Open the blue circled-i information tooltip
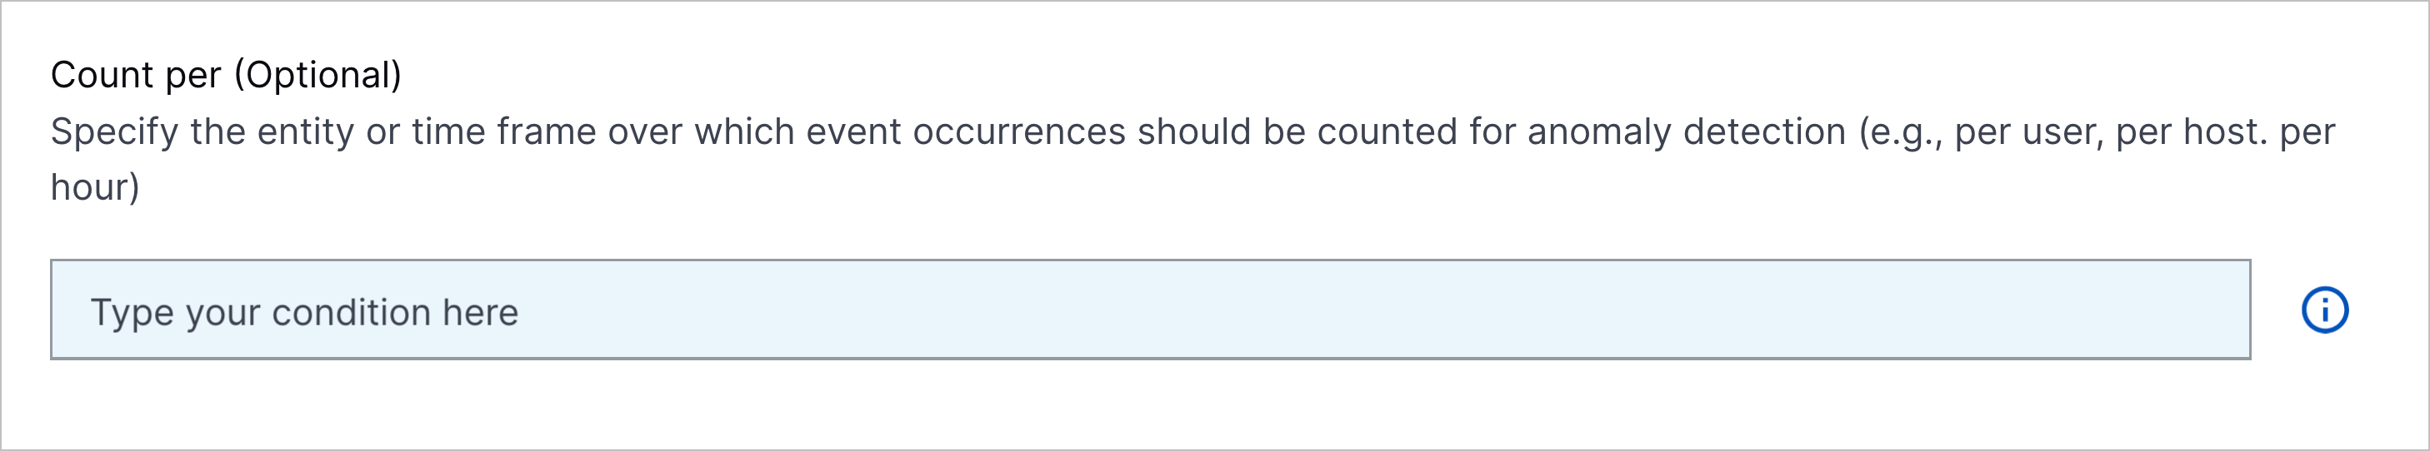This screenshot has width=2430, height=451. [2324, 310]
